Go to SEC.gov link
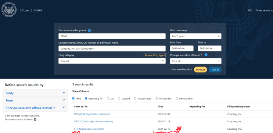This screenshot has height=133, width=273. (24, 10)
